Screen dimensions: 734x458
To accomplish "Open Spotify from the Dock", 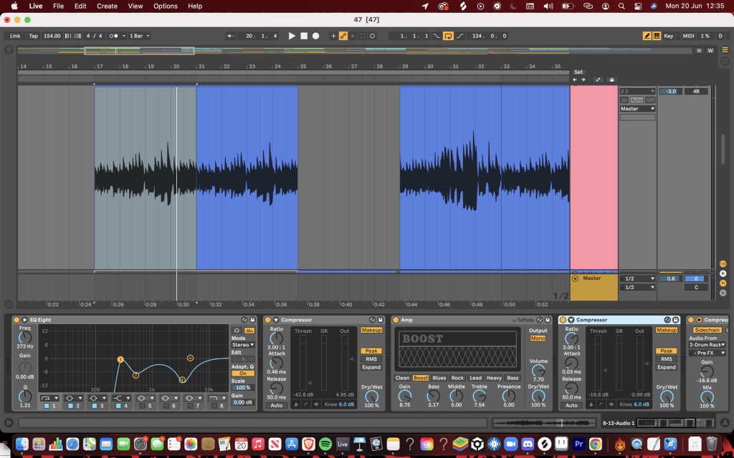I will click(x=325, y=444).
